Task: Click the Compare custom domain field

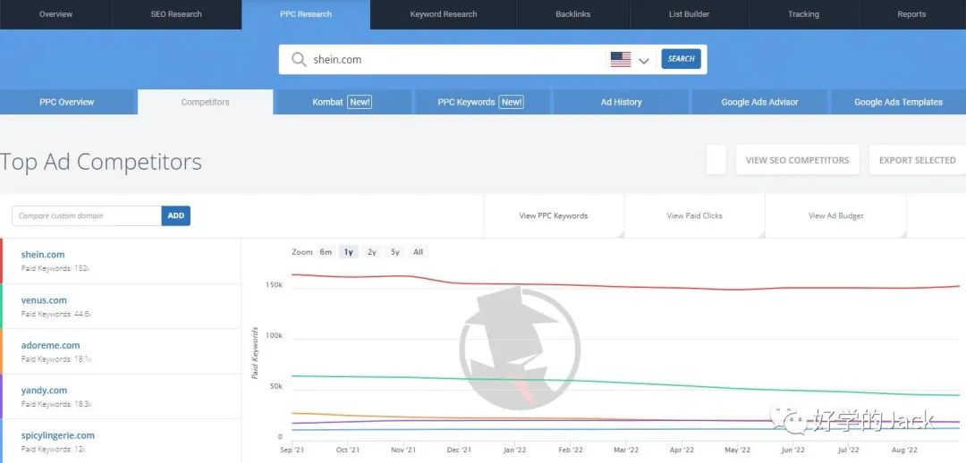Action: coord(87,215)
